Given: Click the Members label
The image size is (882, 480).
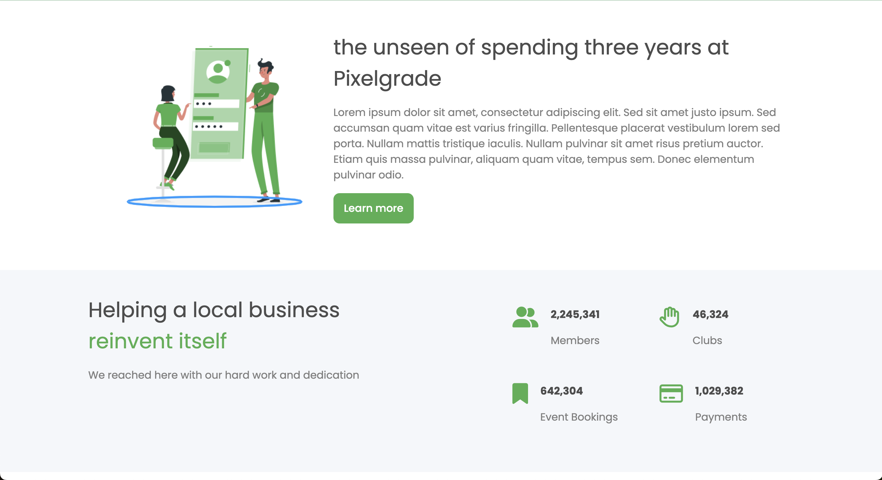Looking at the screenshot, I should 575,340.
